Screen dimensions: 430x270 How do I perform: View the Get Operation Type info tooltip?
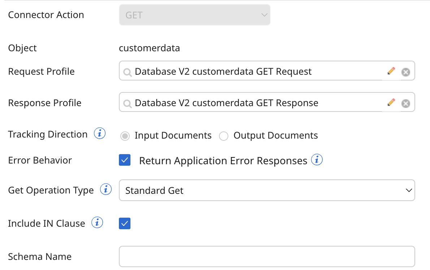click(x=106, y=189)
